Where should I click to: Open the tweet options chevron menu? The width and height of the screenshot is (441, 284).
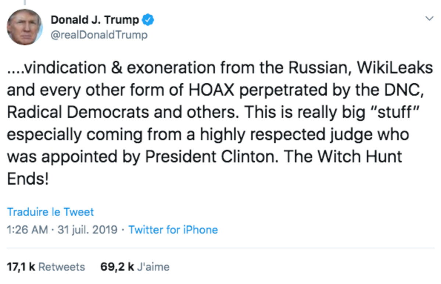(x=429, y=19)
